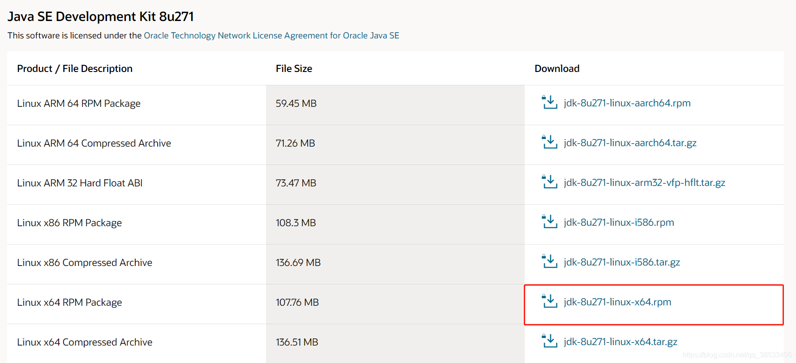Click download icon for jdk-8u271-linux-aarch64.tar.gz
Screen dimensions: 796x363
[x=549, y=142]
